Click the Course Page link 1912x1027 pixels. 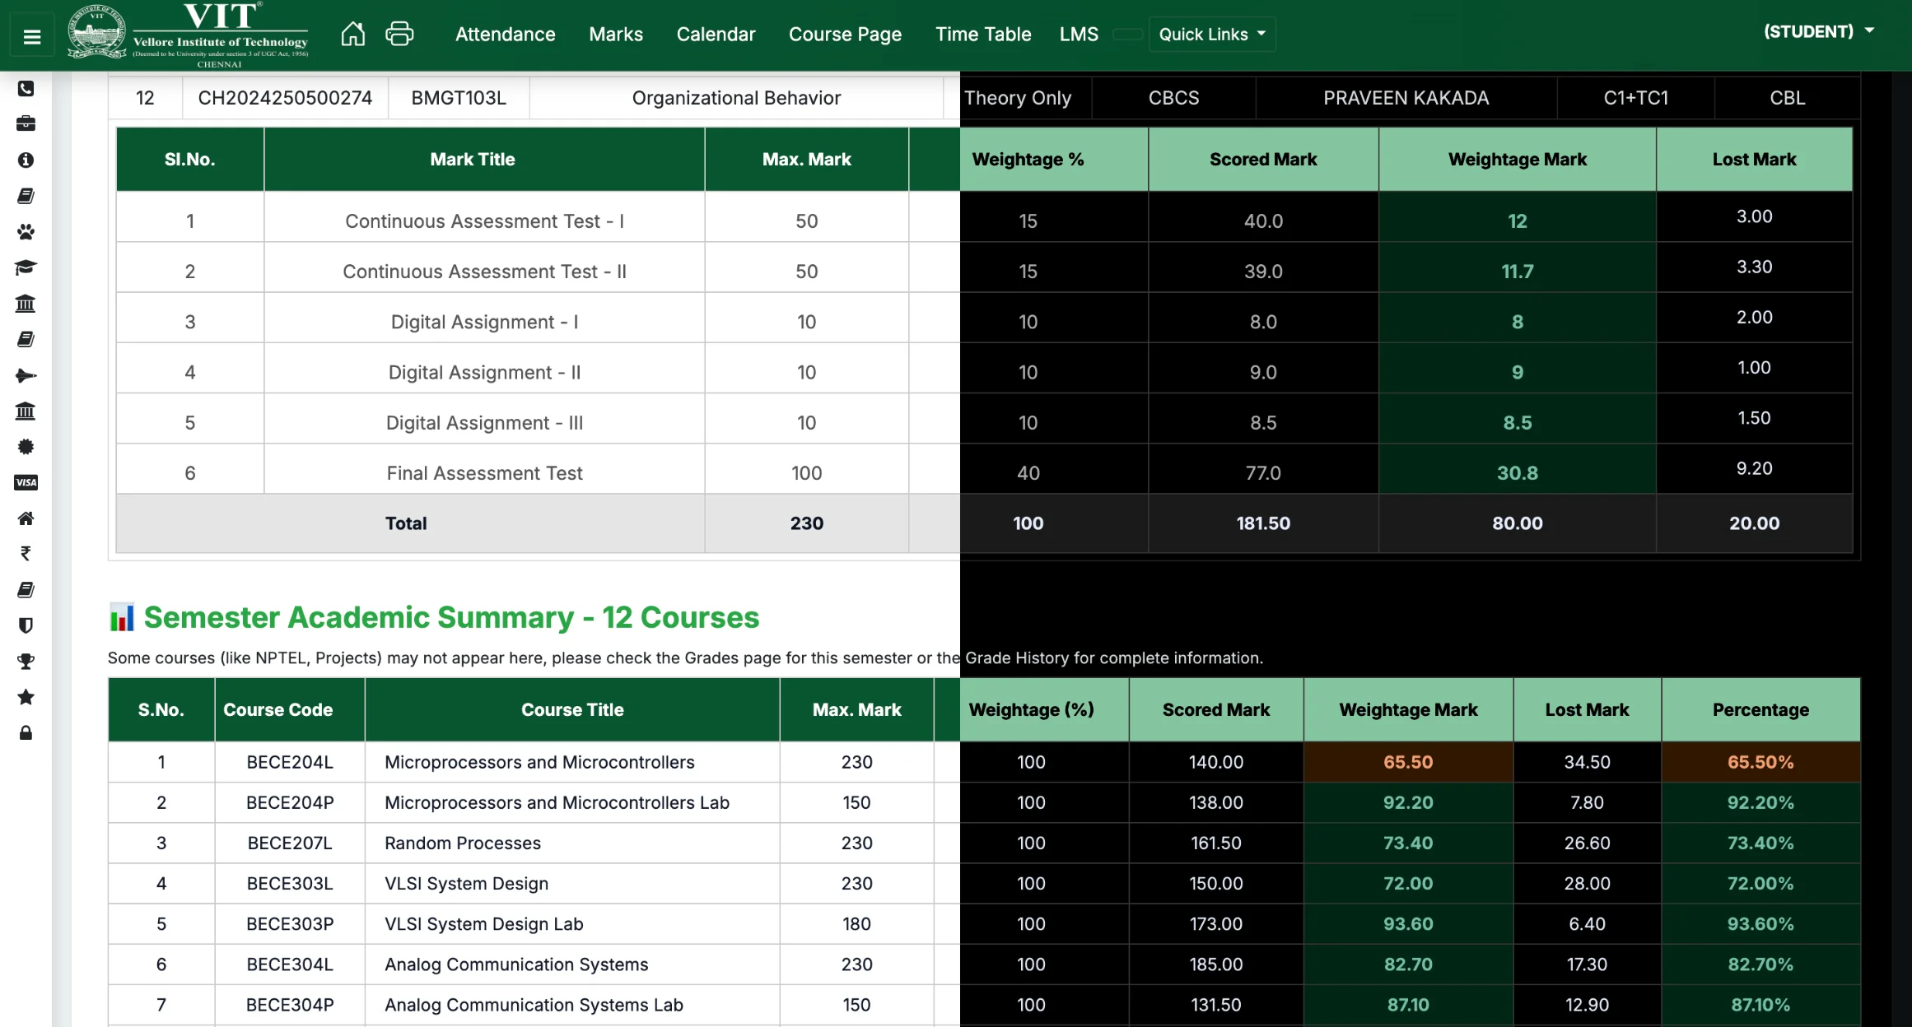click(x=845, y=35)
